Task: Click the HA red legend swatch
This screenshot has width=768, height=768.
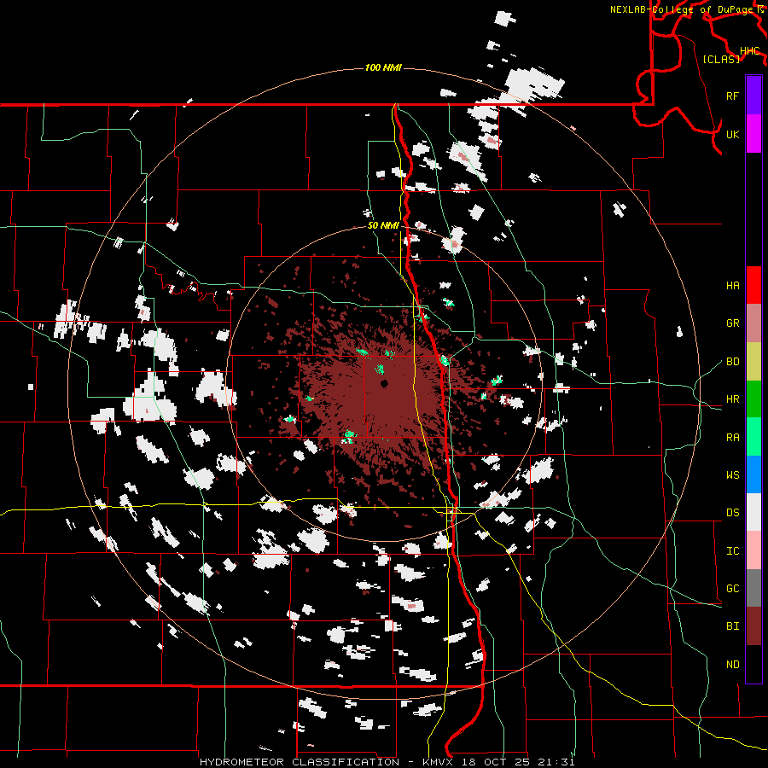Action: click(x=753, y=285)
